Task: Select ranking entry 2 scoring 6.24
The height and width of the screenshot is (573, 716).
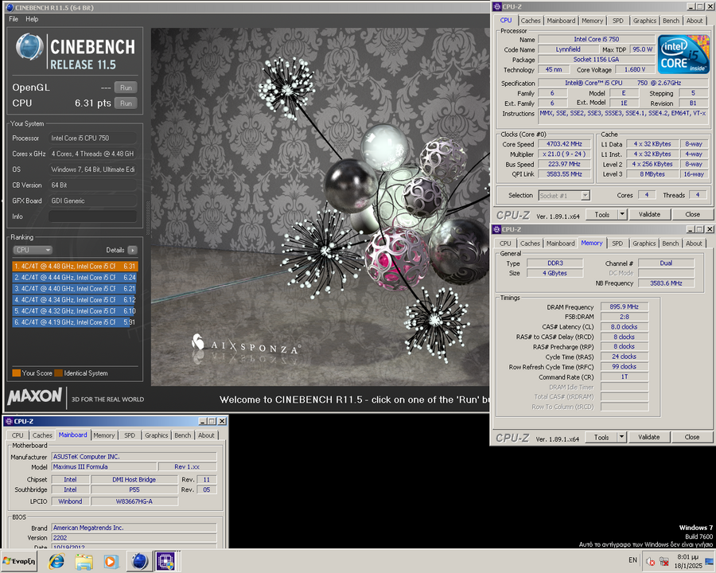Action: click(75, 278)
